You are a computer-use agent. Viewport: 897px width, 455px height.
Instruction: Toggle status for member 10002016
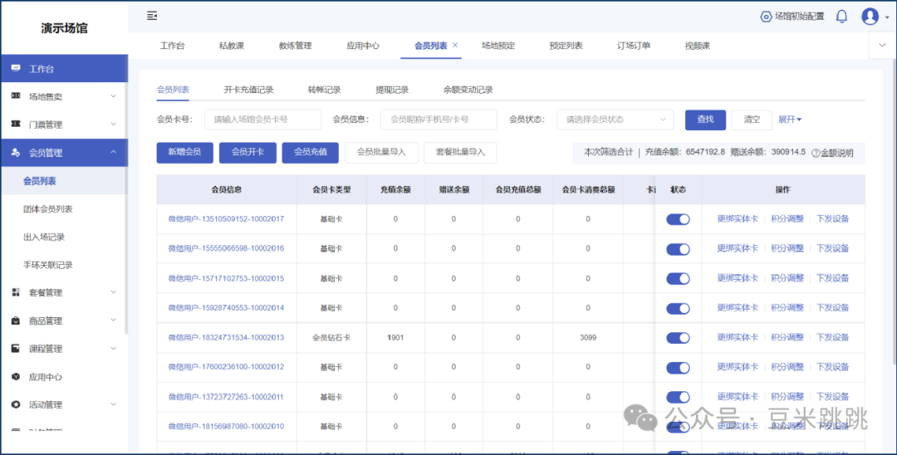(678, 249)
